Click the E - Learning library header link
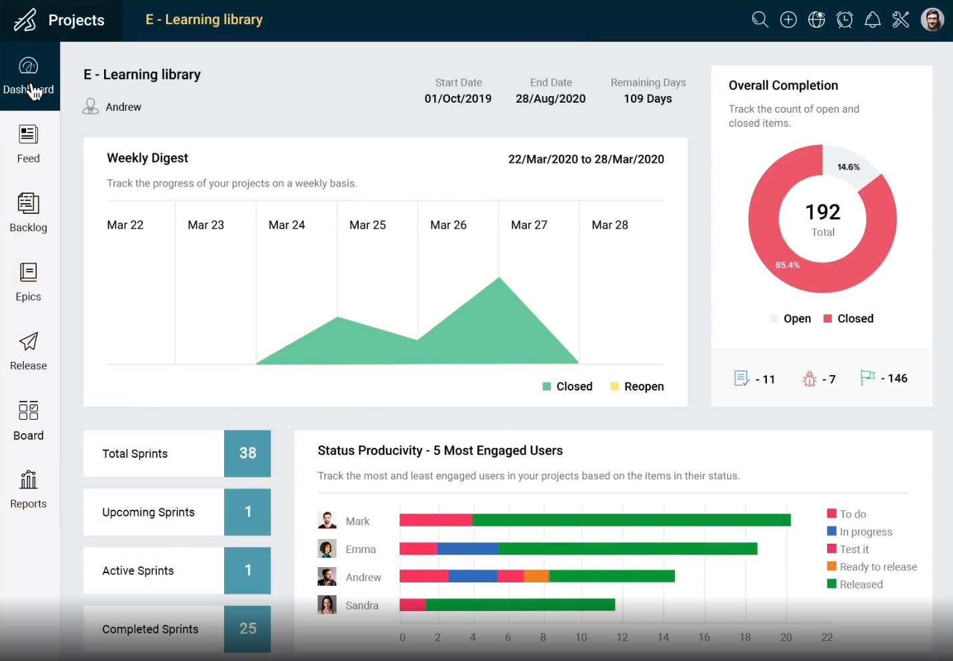Screen dimensions: 953x661 pos(204,20)
